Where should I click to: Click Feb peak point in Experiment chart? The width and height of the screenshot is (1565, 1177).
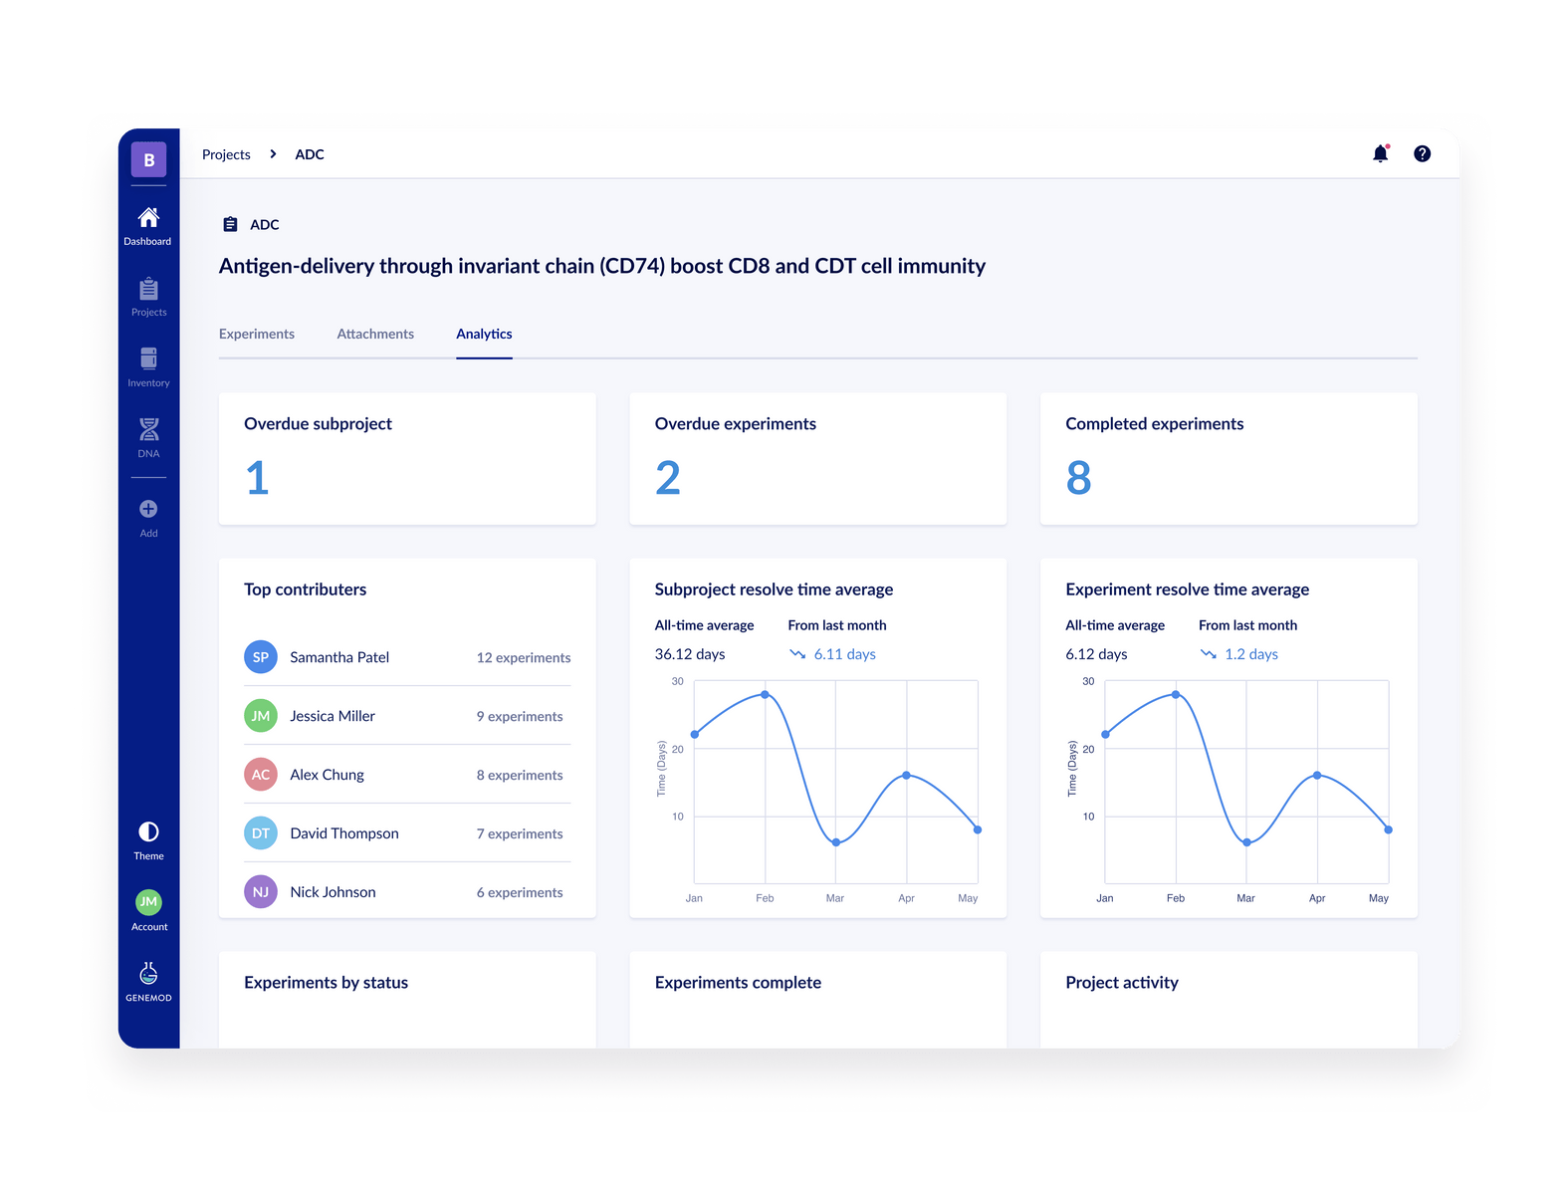(x=1176, y=694)
